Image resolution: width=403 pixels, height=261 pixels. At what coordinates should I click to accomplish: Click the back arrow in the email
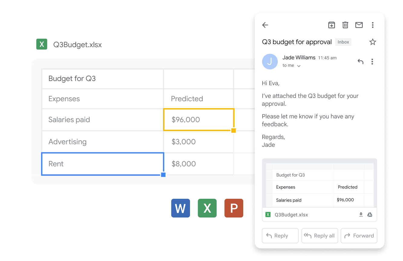point(265,25)
